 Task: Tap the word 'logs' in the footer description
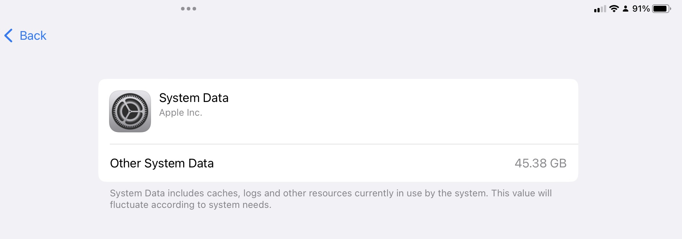tap(252, 193)
